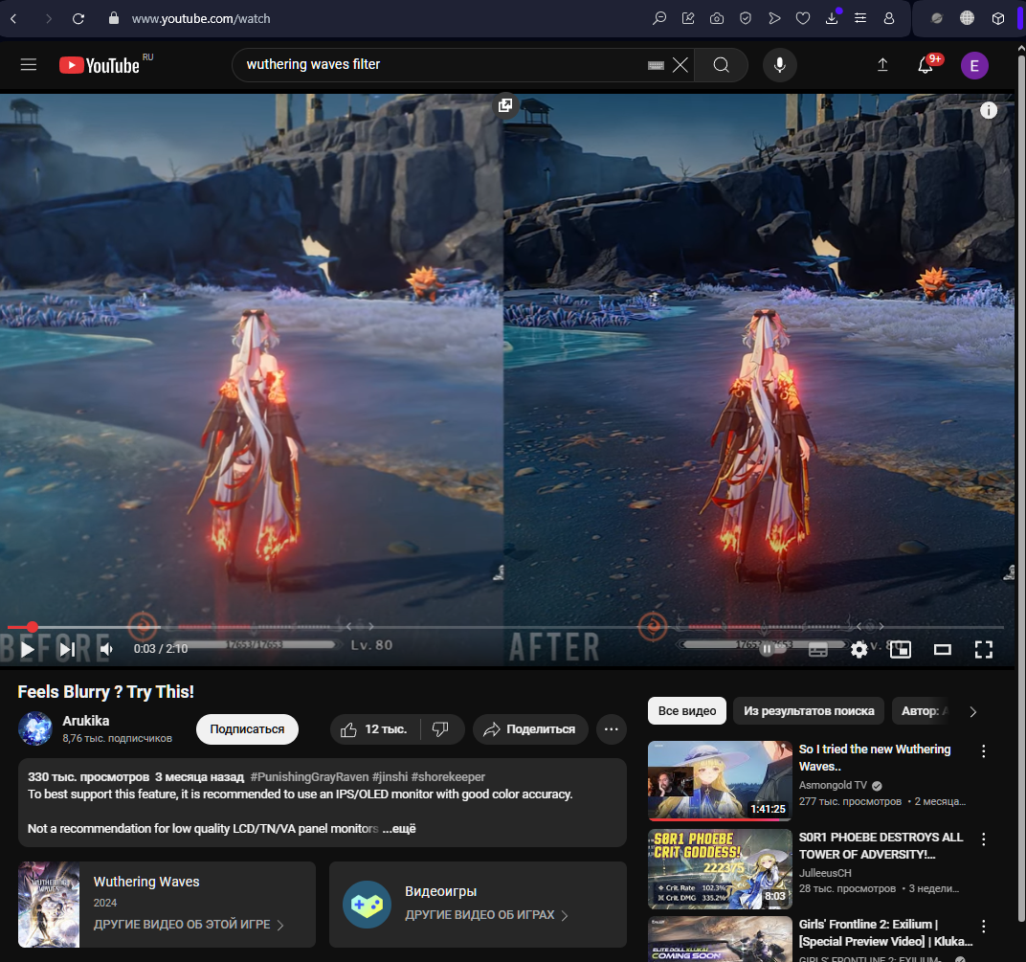
Task: Click the browser address bar URL
Action: pos(201,18)
